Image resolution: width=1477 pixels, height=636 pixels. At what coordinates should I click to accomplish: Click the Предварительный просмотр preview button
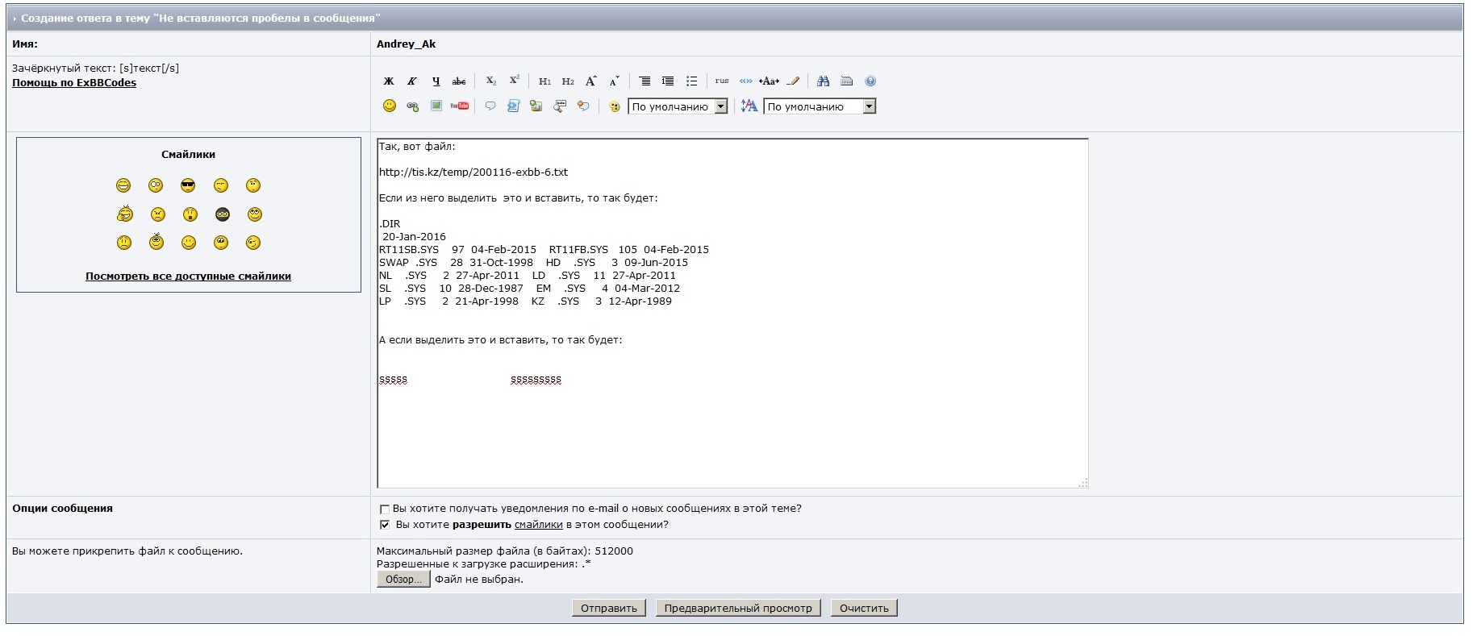tap(738, 609)
